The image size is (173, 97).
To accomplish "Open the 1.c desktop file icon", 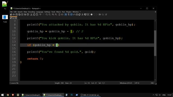I will click(5, 5).
